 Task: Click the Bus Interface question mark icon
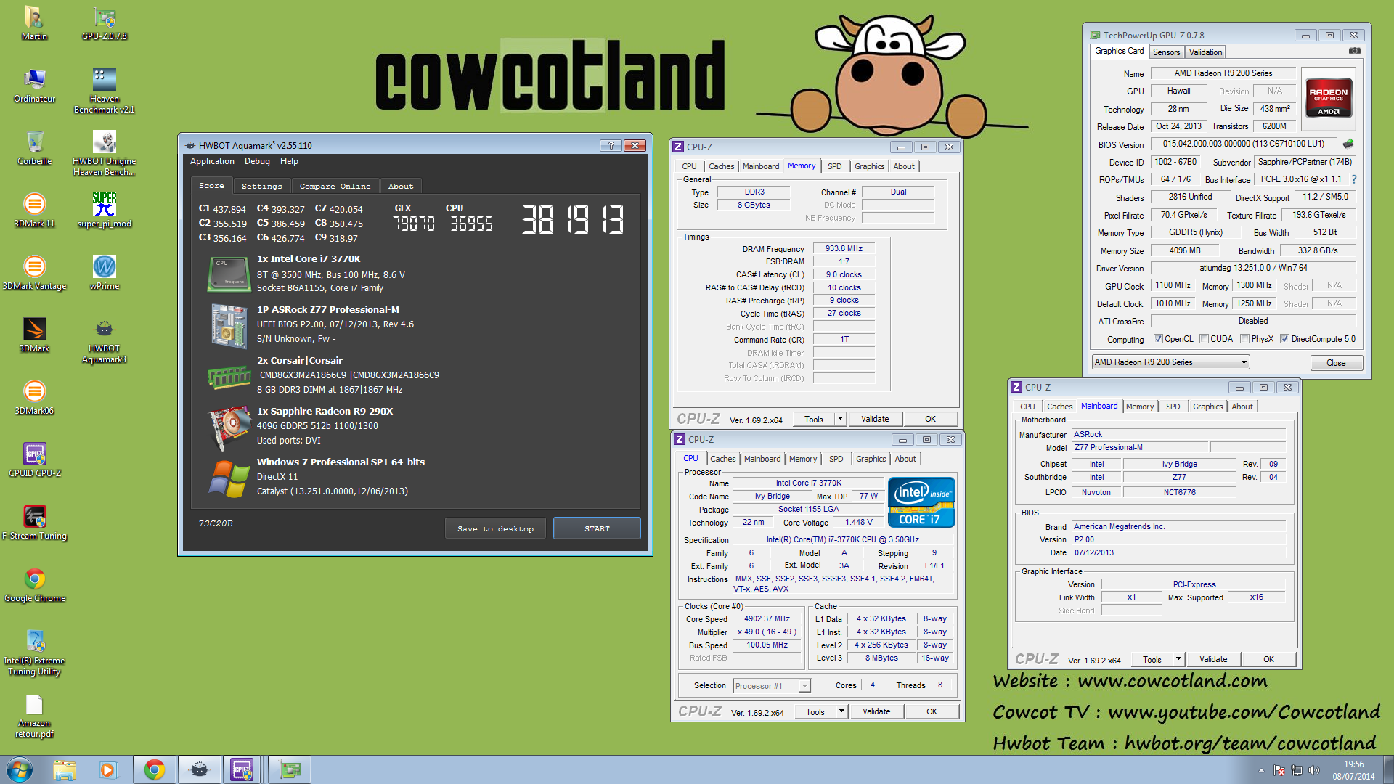point(1353,179)
